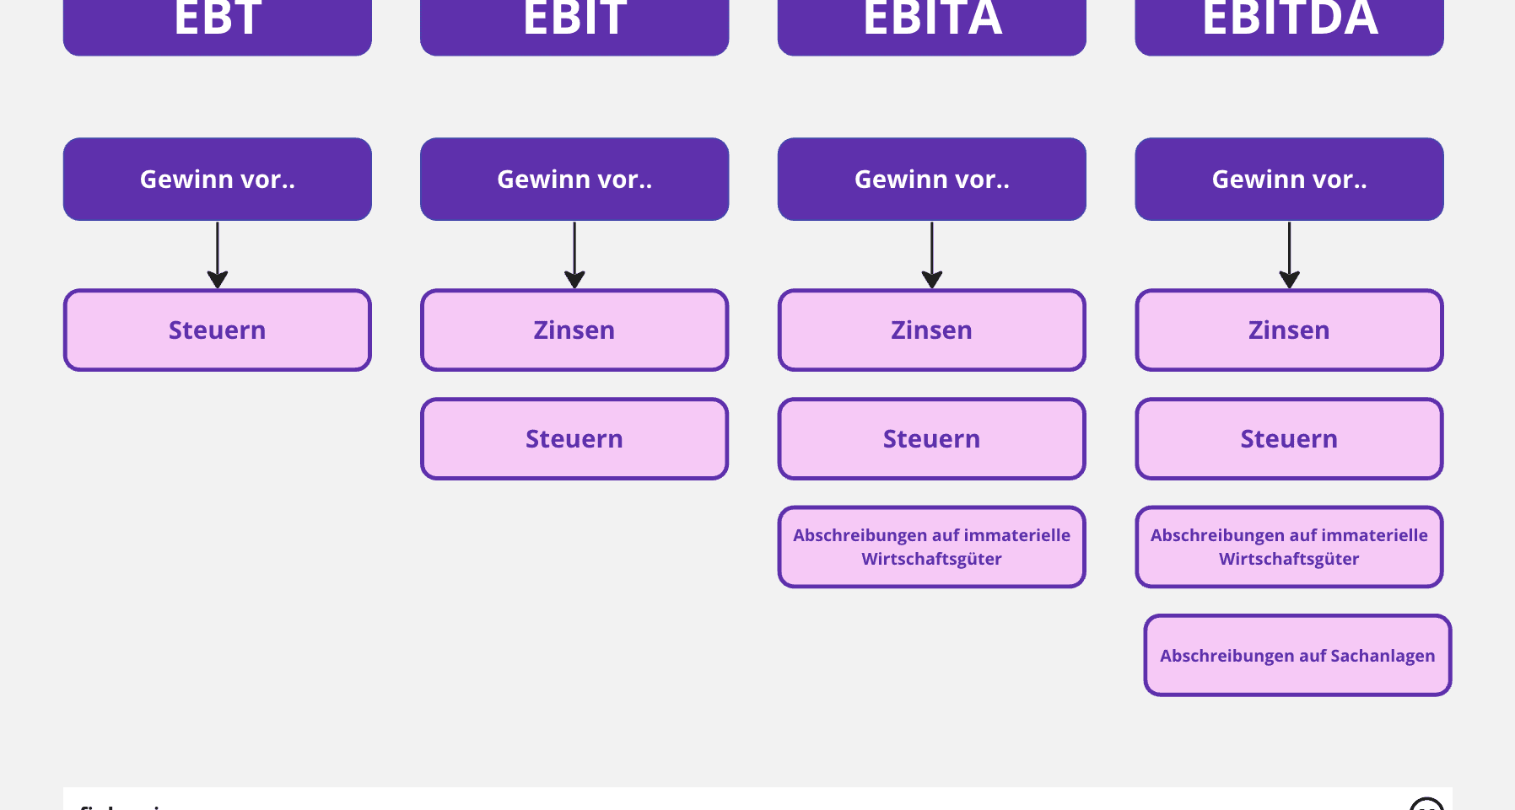Click the arrow below EBT's Gewinn vor box
Screen dimensions: 1515x810
(x=218, y=255)
